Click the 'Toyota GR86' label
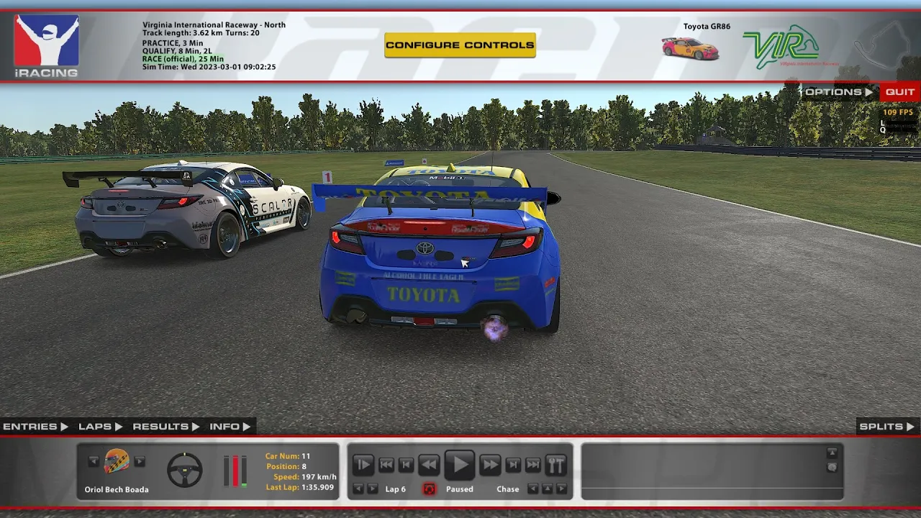Image resolution: width=921 pixels, height=518 pixels. pos(707,27)
